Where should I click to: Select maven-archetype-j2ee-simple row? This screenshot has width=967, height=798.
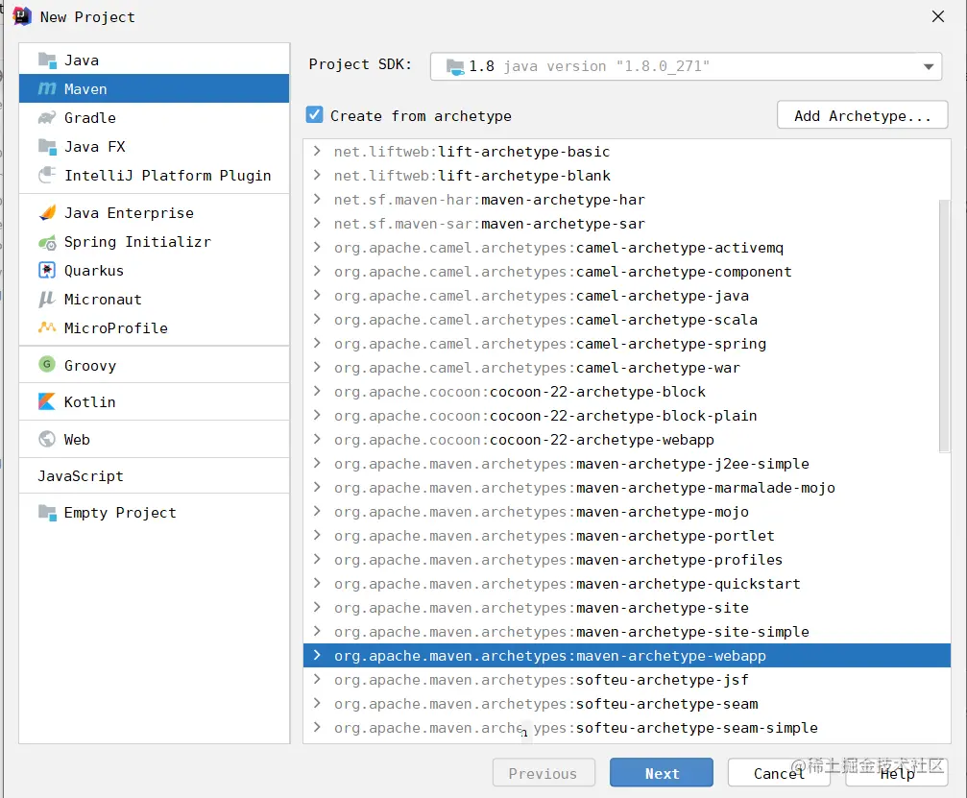click(626, 463)
